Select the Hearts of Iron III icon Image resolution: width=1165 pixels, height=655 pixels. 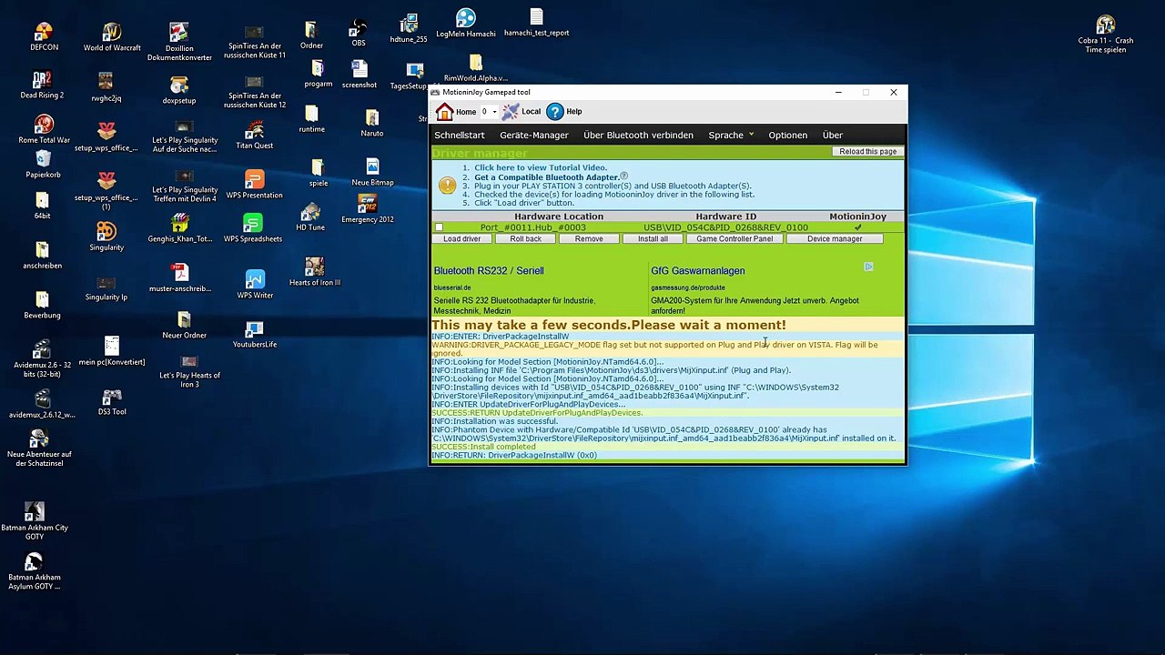click(x=315, y=272)
